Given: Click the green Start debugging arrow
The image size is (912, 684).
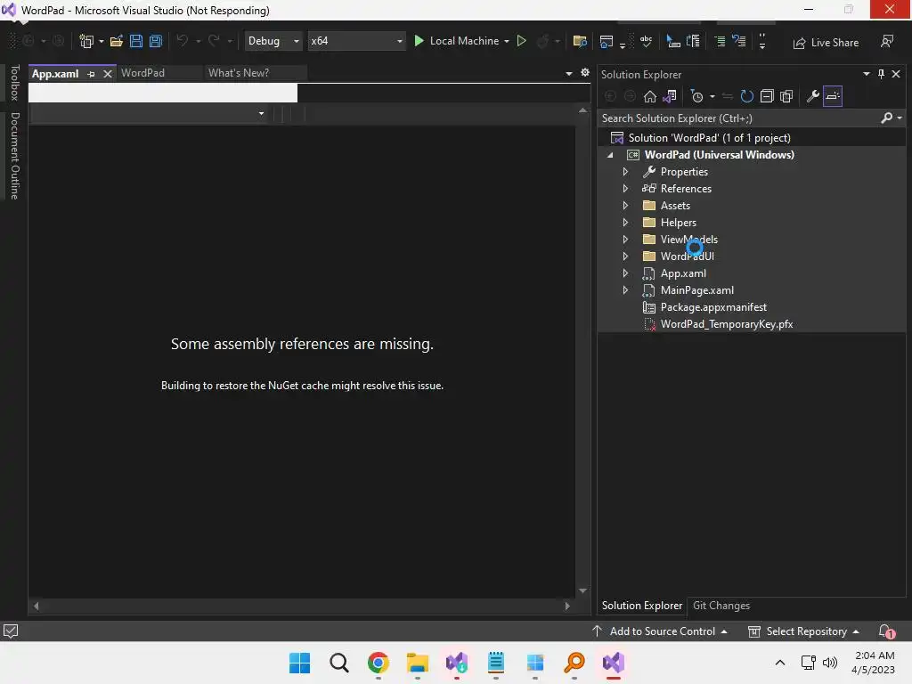Looking at the screenshot, I should coord(419,41).
